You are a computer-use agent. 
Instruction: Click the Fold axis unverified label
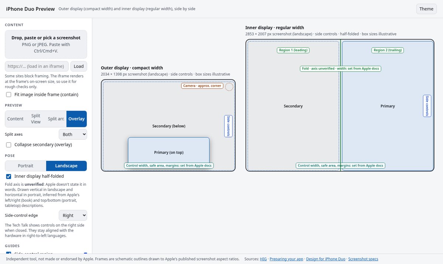pyautogui.click(x=340, y=69)
